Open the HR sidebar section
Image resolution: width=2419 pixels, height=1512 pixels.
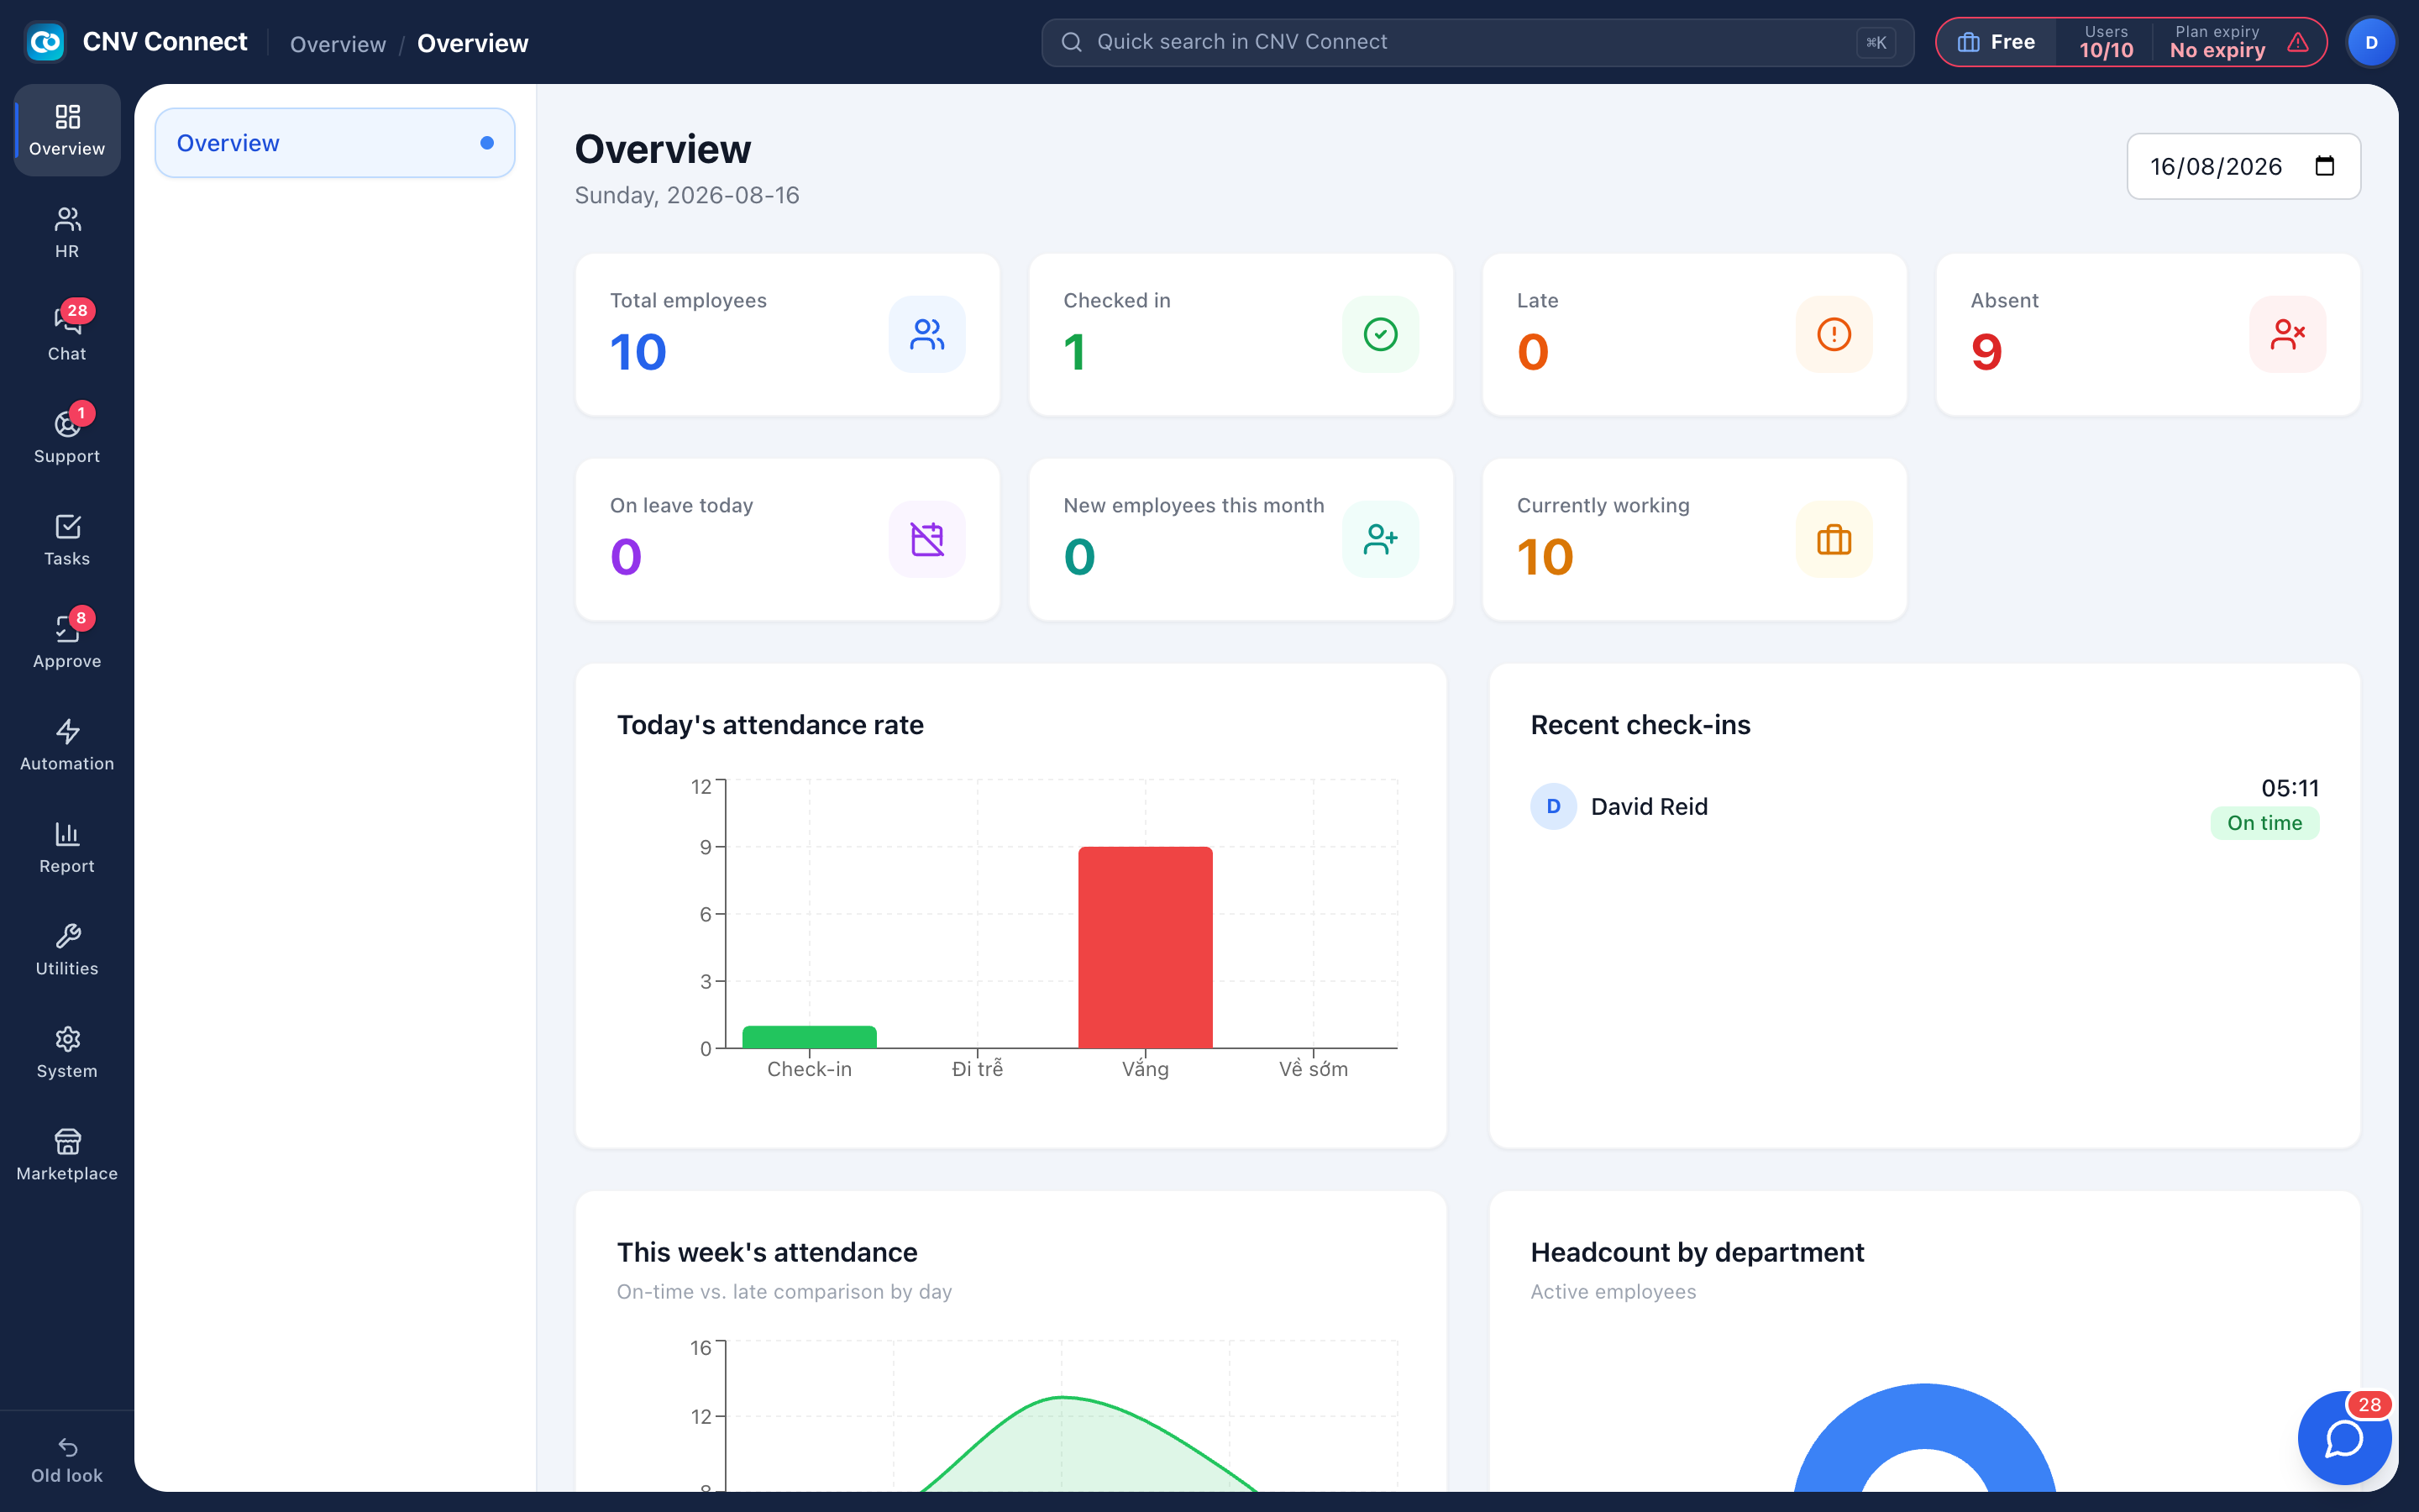pos(67,233)
